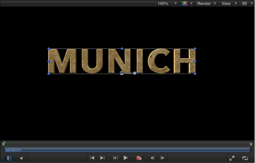Viewport: 255px width, 163px height.
Task: Play from the start of the play range
Action: pyautogui.click(x=115, y=158)
